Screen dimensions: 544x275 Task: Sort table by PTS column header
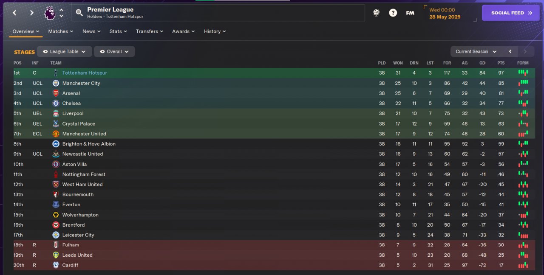pos(501,63)
